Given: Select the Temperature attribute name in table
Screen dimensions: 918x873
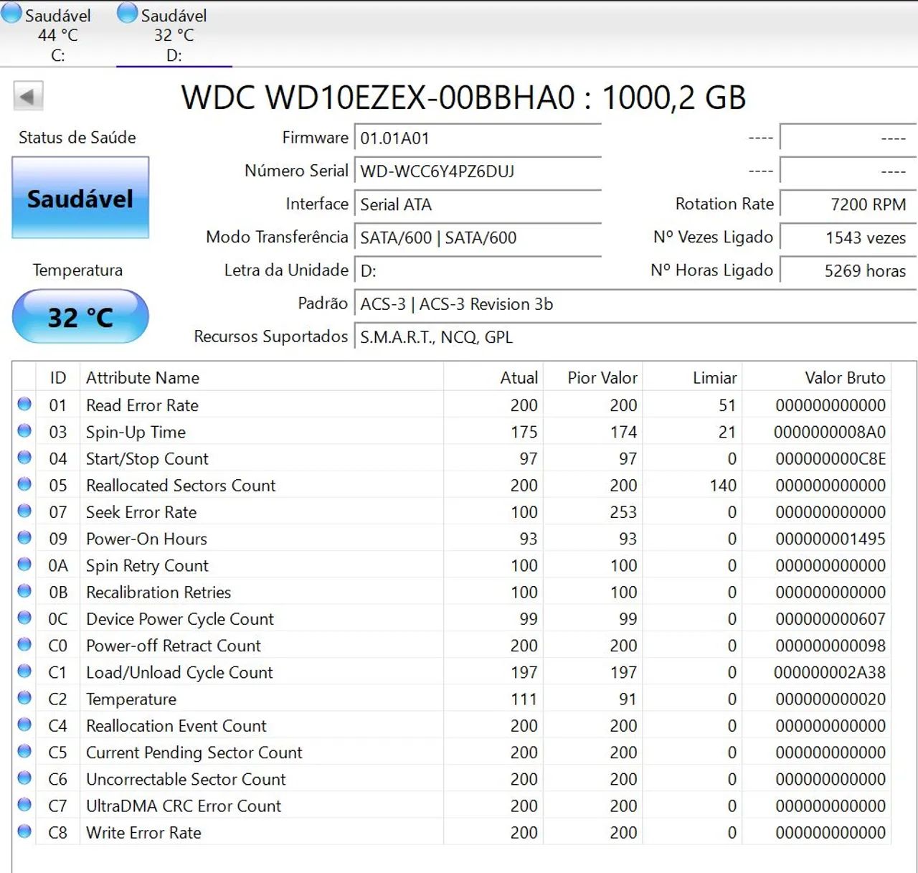Looking at the screenshot, I should tap(131, 699).
